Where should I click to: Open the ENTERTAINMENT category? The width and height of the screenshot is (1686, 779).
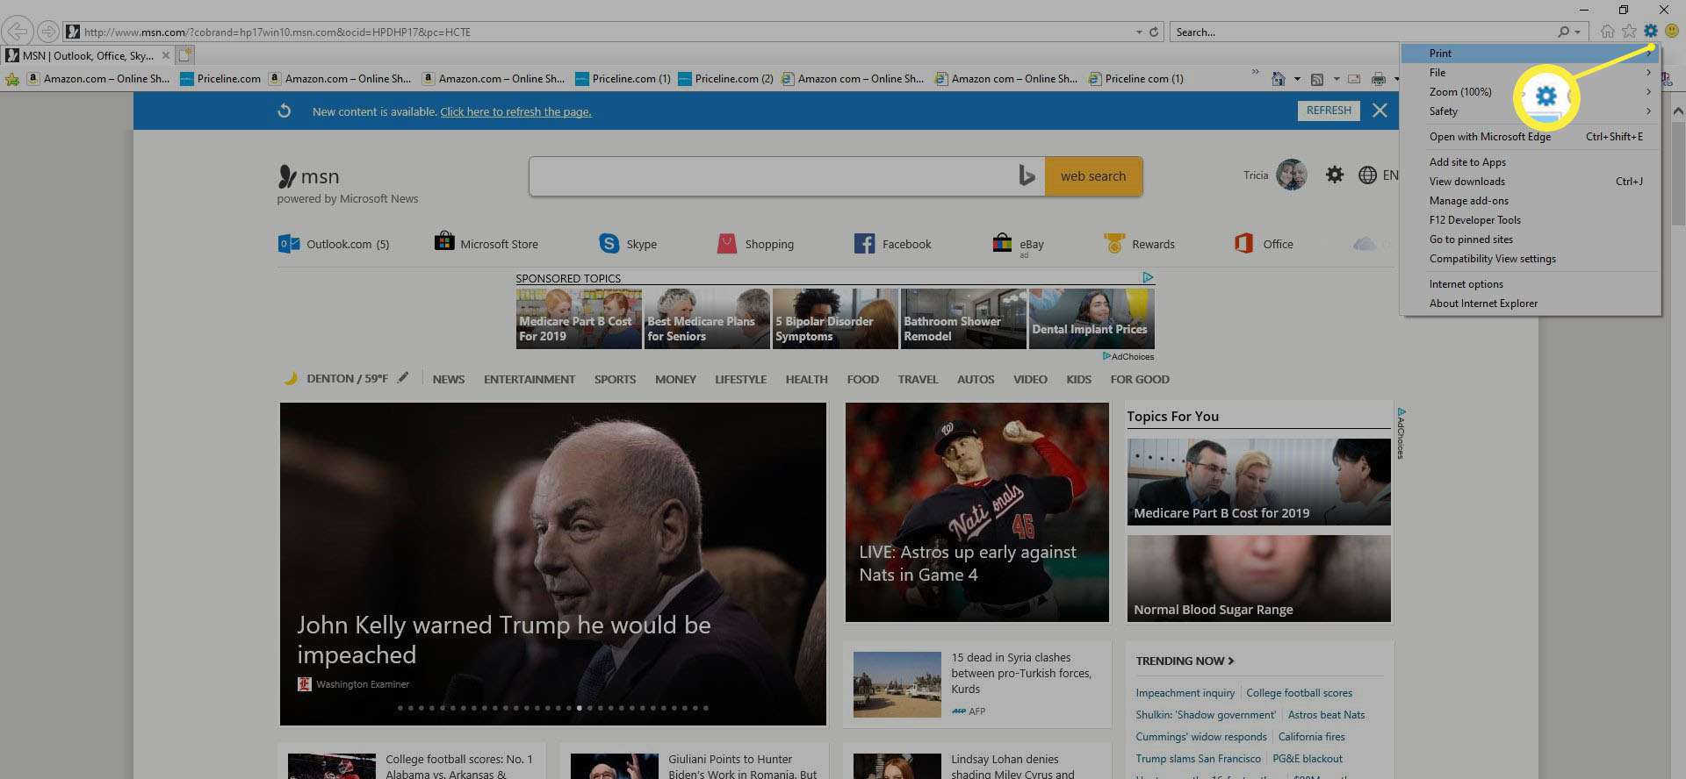click(530, 379)
